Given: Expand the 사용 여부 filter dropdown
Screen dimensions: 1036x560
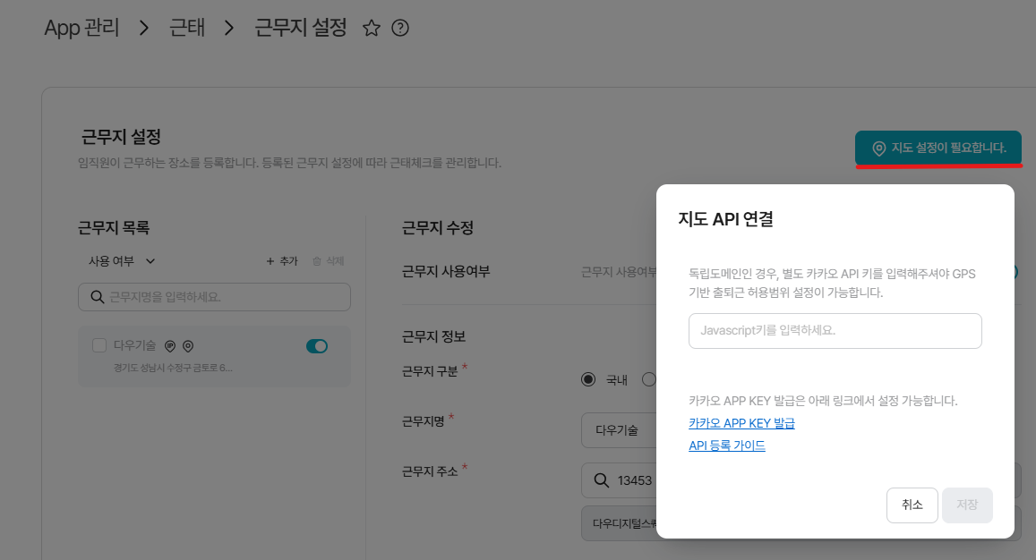Looking at the screenshot, I should (x=122, y=261).
